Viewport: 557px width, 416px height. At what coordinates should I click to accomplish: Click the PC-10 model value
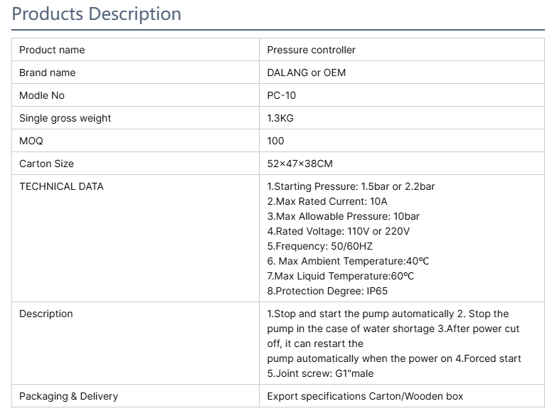(281, 95)
